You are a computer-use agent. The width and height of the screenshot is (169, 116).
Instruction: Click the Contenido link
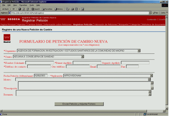click(152, 20)
